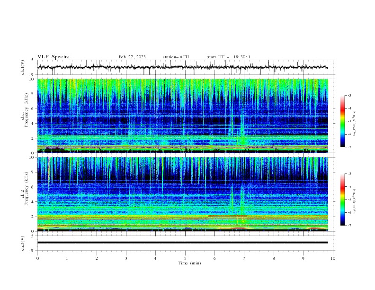Viewport: 375px width, 290px height.
Task: Select the log(PSD) label beside ch.1 color bar
Action: pyautogui.click(x=355, y=124)
